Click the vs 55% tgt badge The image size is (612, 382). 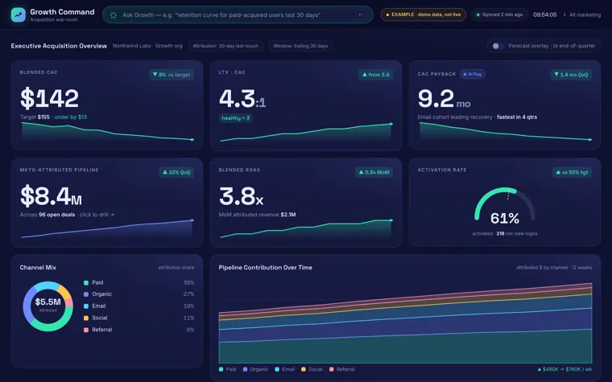tap(573, 172)
